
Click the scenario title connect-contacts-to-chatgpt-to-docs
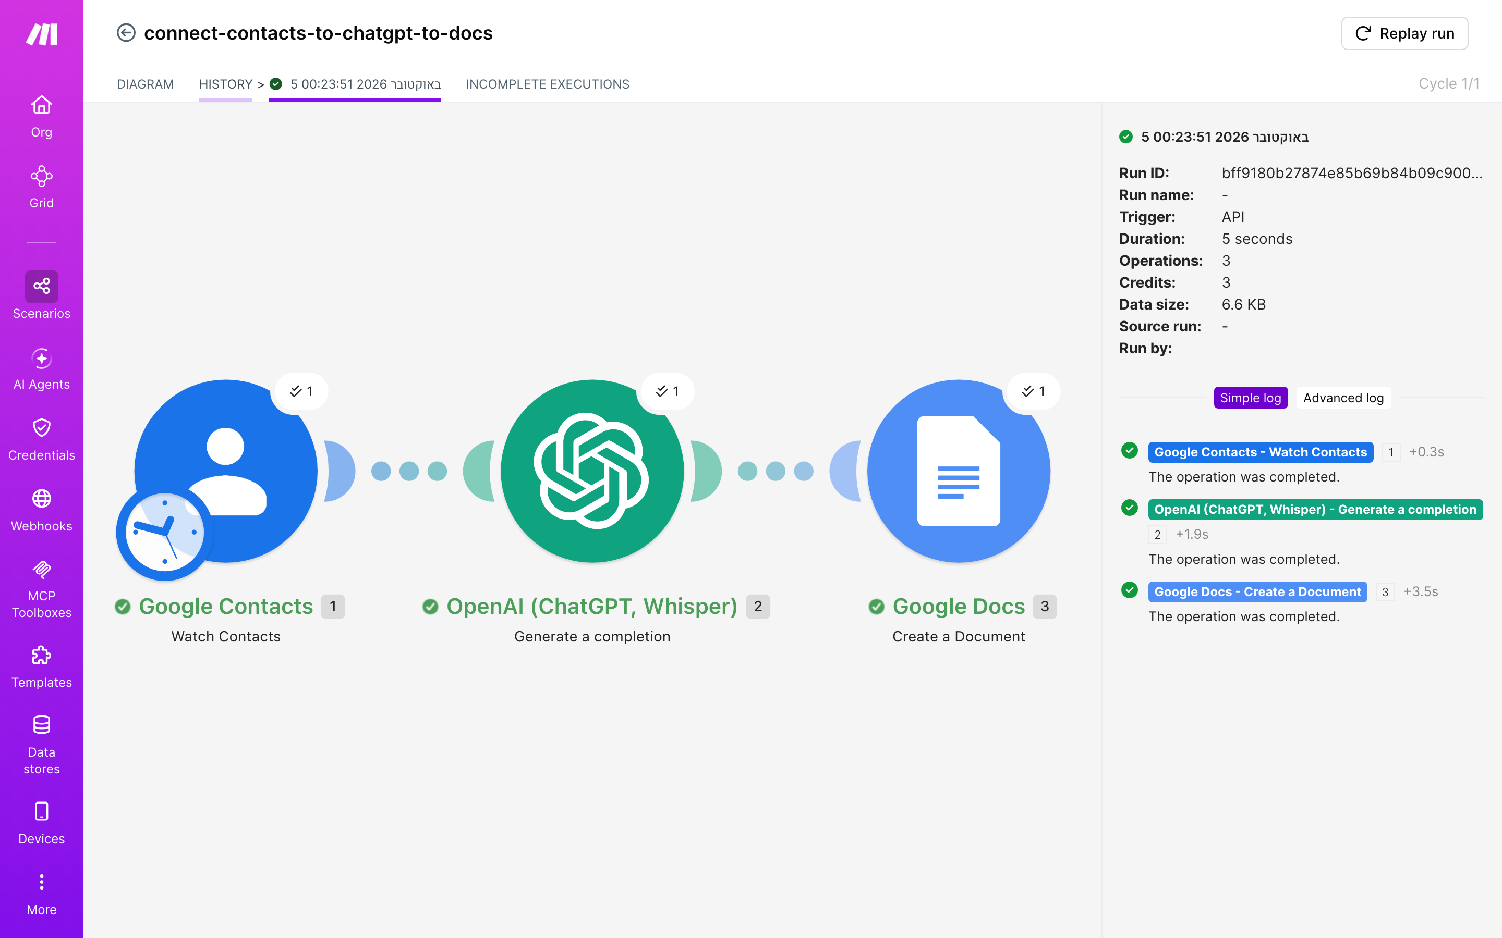(x=318, y=33)
